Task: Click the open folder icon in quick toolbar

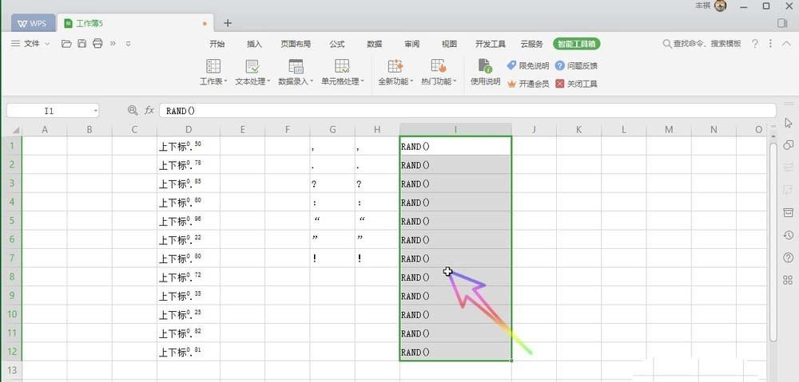Action: point(66,44)
